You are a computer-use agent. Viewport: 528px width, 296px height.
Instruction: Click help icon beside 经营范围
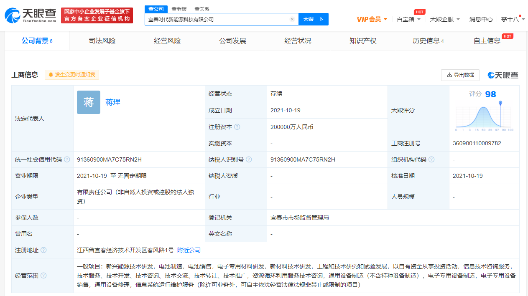43,276
